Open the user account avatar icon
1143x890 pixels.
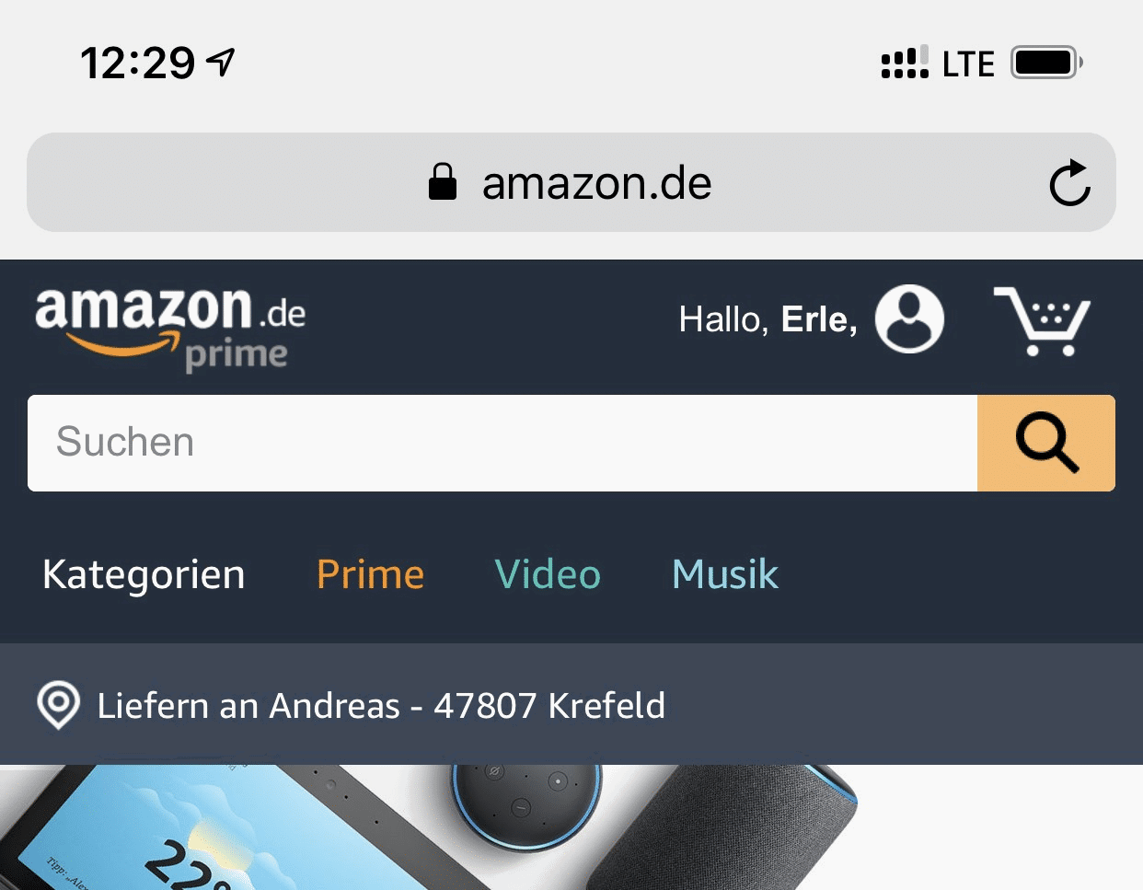pyautogui.click(x=909, y=318)
